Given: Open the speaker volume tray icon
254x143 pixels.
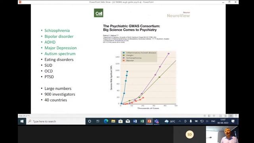Looking at the screenshot, I should pyautogui.click(x=207, y=121).
